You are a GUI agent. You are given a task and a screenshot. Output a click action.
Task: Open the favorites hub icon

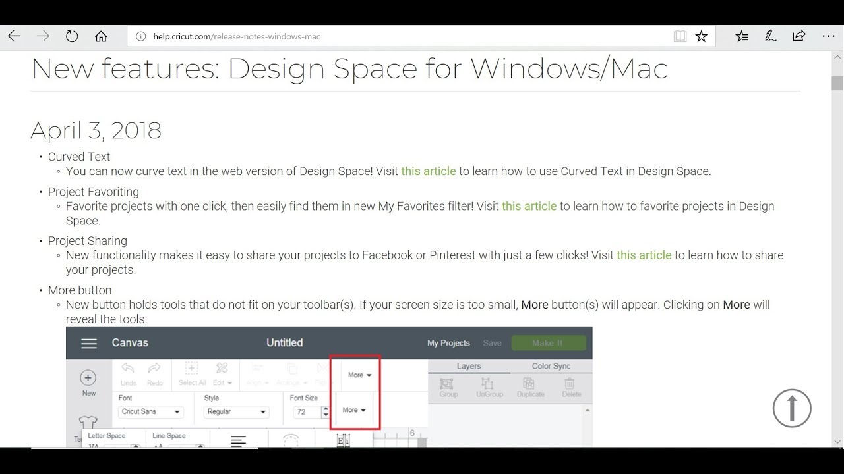coord(742,36)
